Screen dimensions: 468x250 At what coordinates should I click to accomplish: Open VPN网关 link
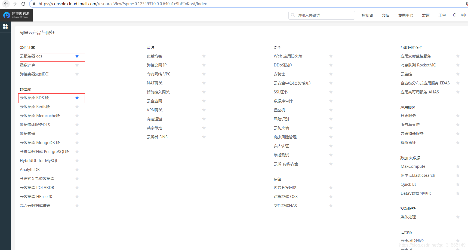point(155,110)
